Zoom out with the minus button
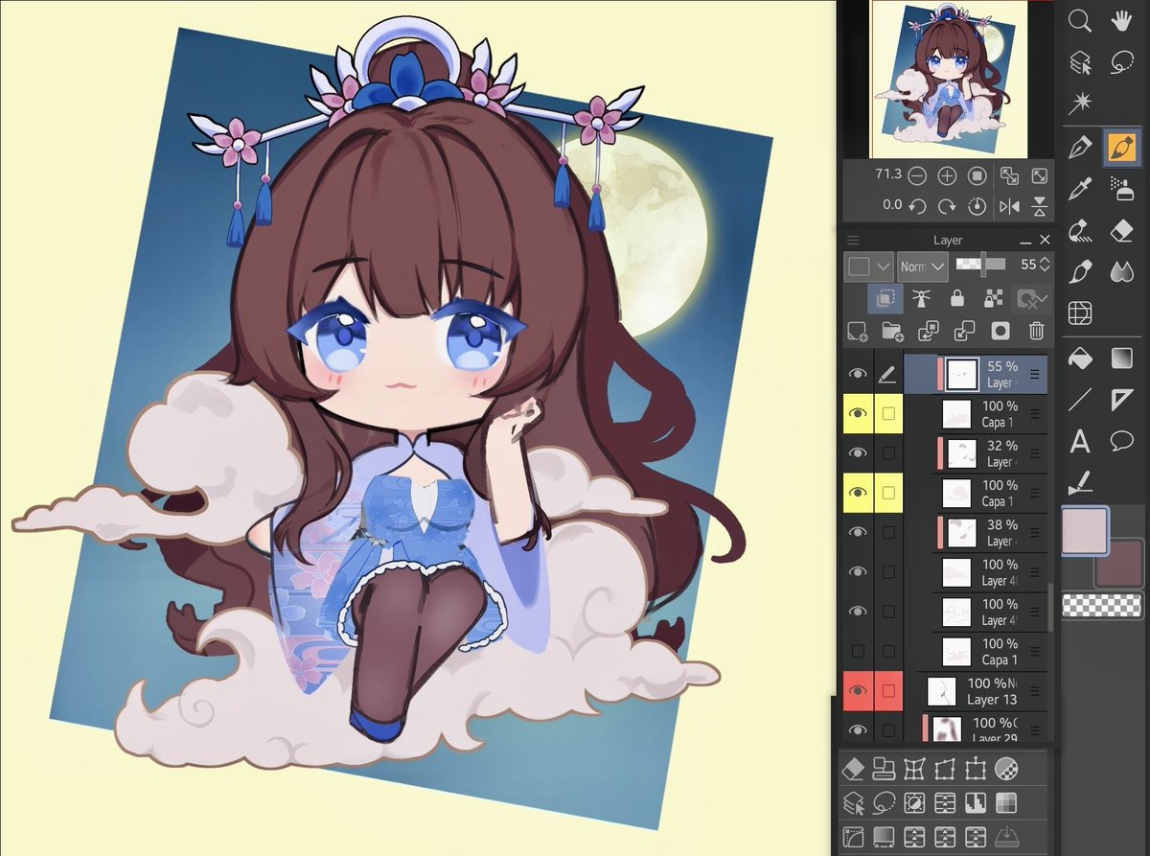This screenshot has height=856, width=1150. pos(918,175)
